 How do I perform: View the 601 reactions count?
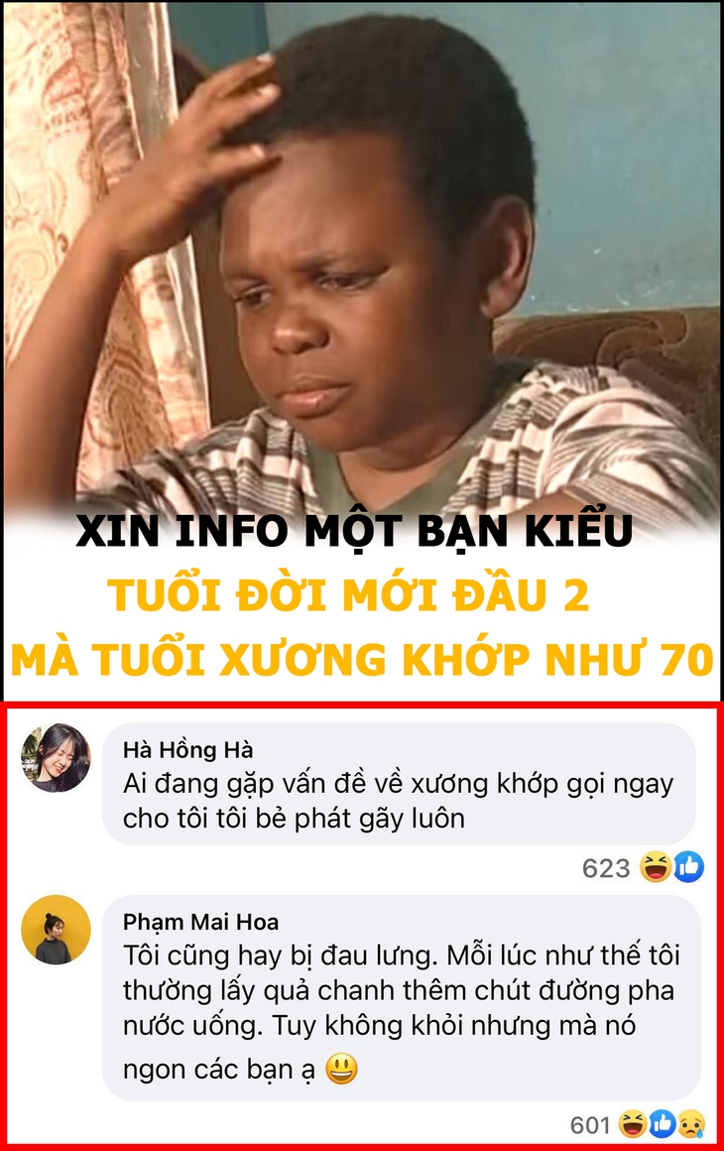coord(590,1124)
